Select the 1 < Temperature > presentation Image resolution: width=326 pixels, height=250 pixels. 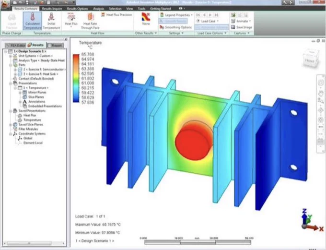[x=33, y=88]
